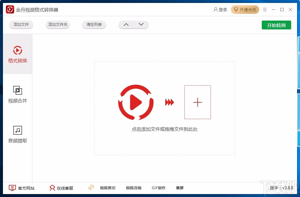300x197 pixels.
Task: Move selected file down with the down arrow
Action: tap(141, 25)
